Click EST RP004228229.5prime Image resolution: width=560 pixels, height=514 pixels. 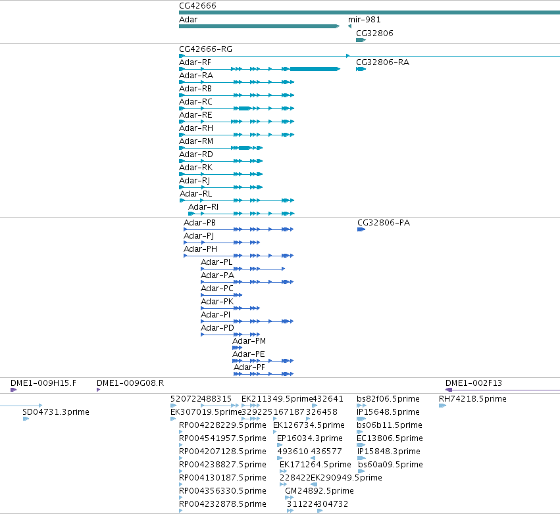click(181, 432)
